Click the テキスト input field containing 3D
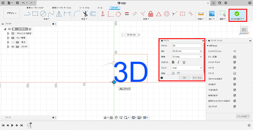This screenshot has width=253, height=130. pyautogui.click(x=187, y=46)
